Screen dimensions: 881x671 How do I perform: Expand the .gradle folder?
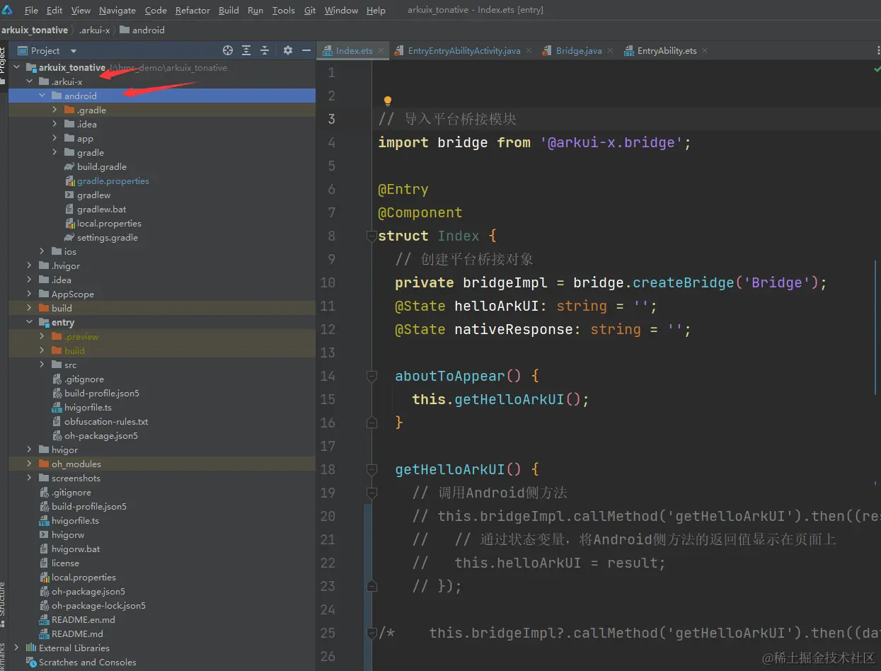coord(55,110)
